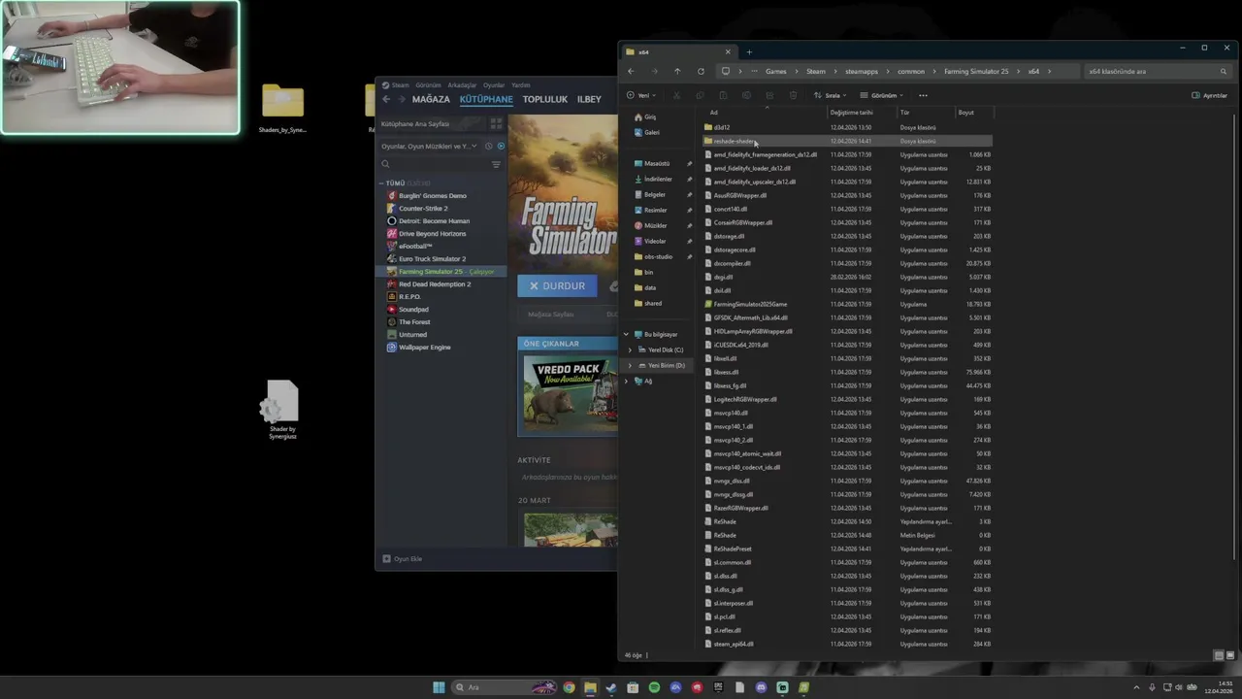Open Counter-Strike 2 in Steam library

coord(423,208)
